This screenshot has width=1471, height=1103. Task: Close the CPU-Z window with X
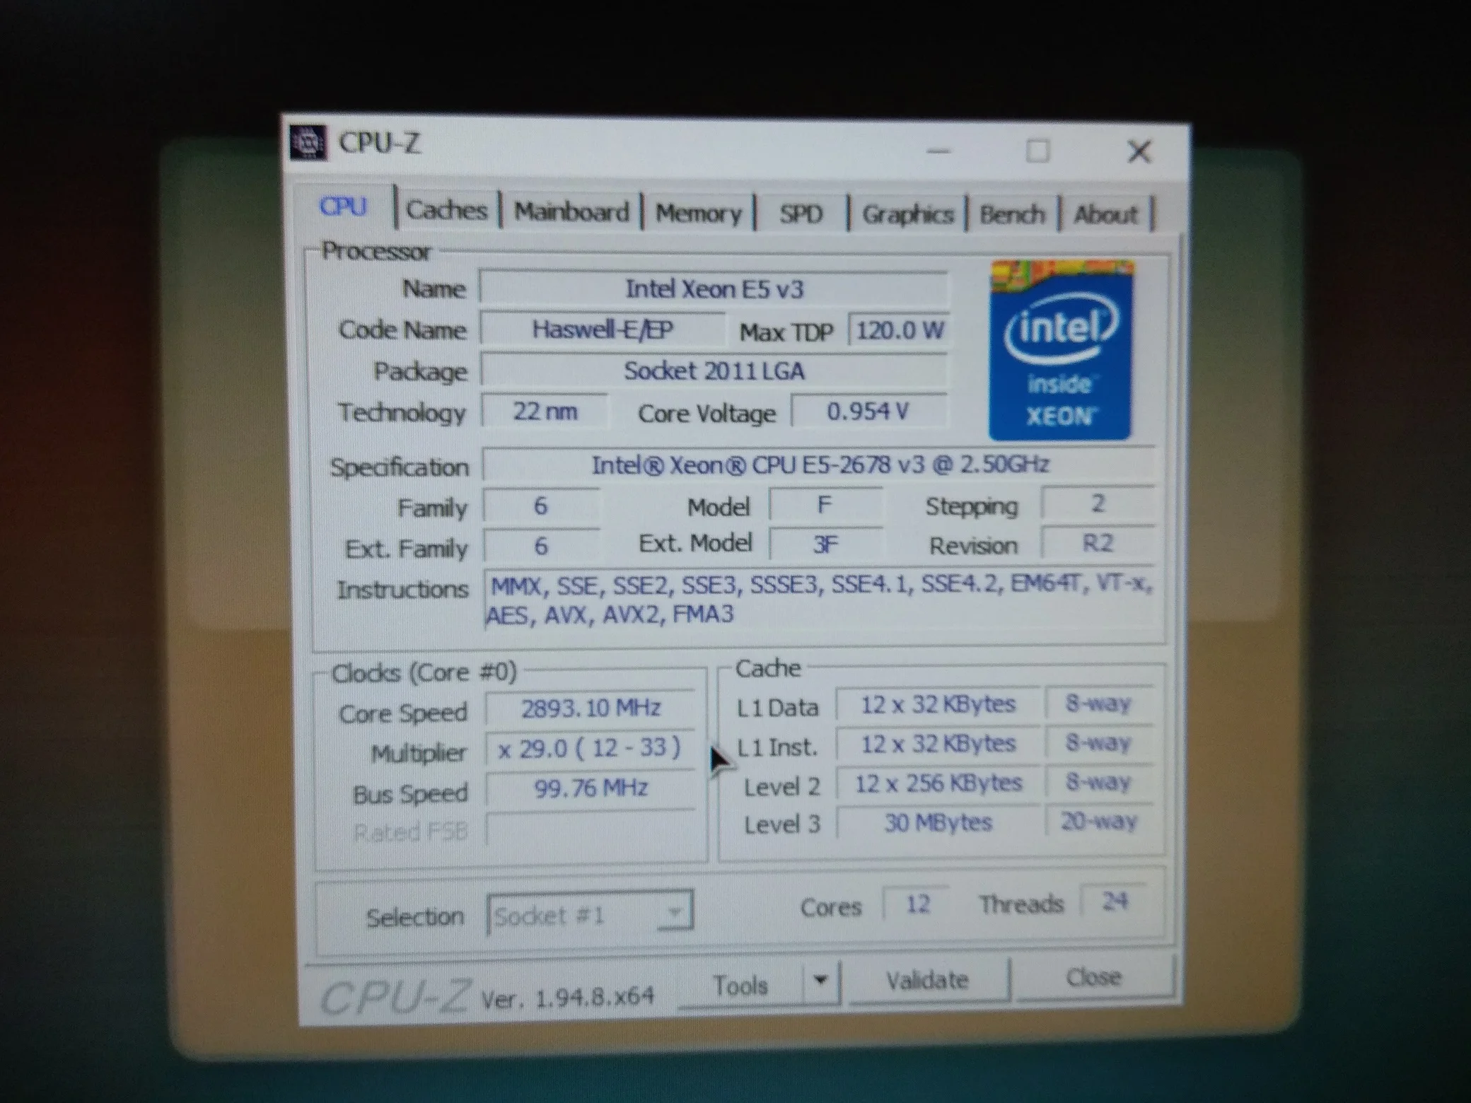click(x=1139, y=151)
